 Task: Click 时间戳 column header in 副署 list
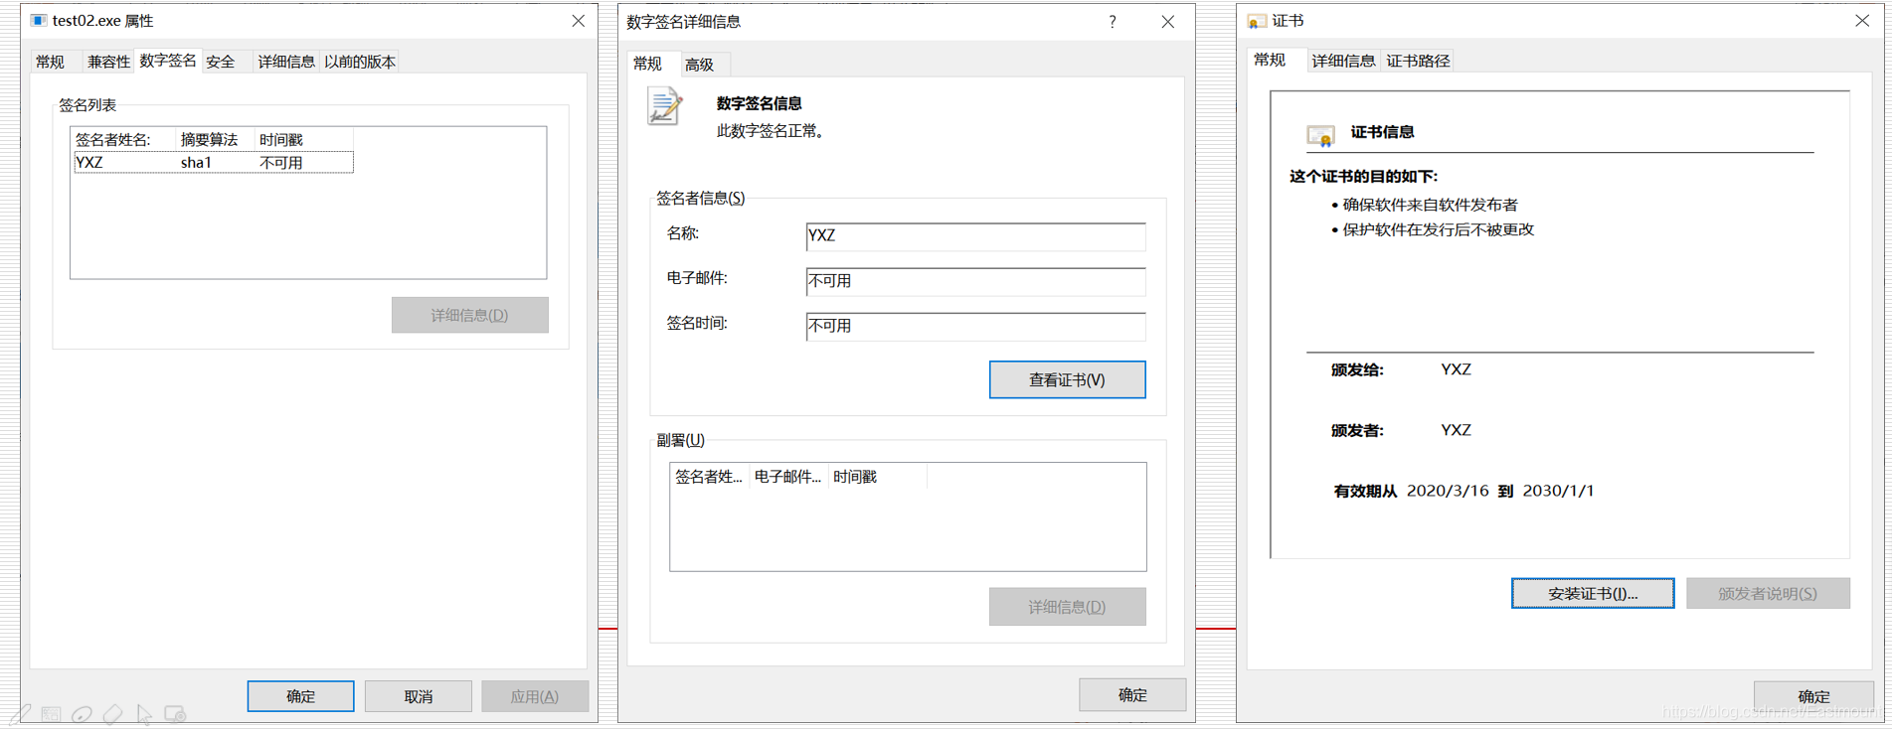(x=877, y=477)
